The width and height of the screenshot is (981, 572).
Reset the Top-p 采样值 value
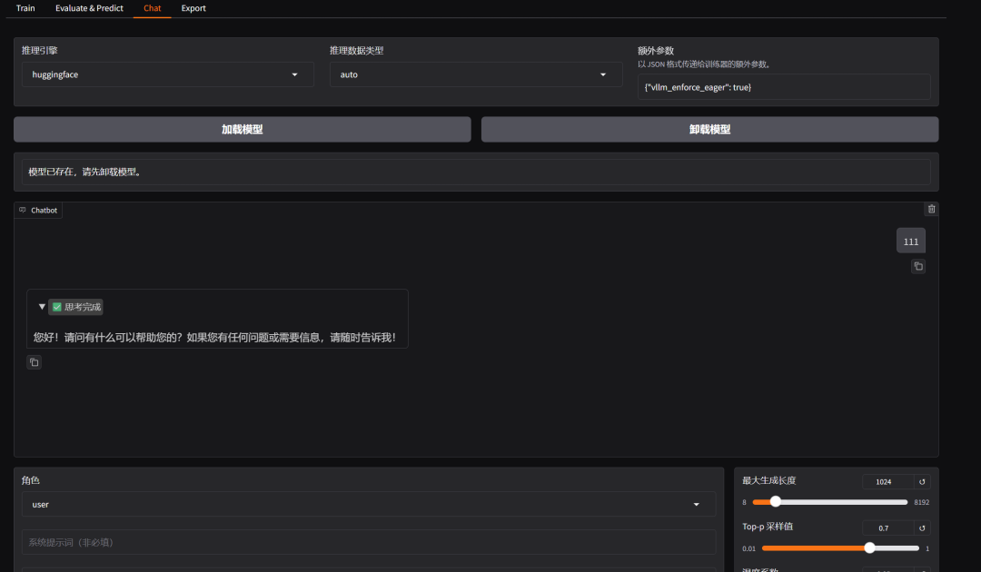coord(922,528)
